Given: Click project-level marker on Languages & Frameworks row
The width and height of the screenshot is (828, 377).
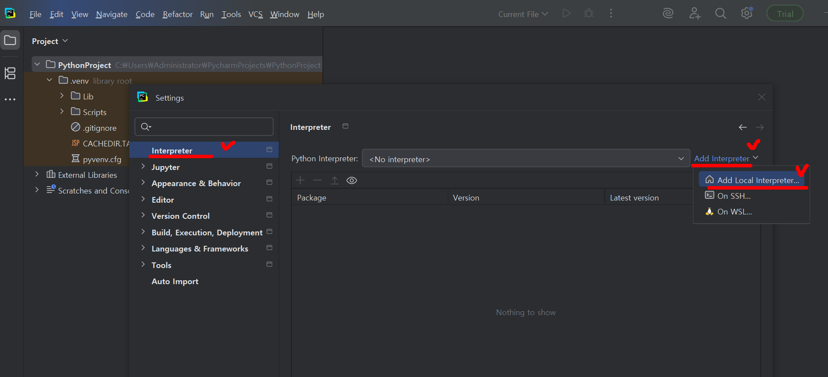Looking at the screenshot, I should coord(269,248).
